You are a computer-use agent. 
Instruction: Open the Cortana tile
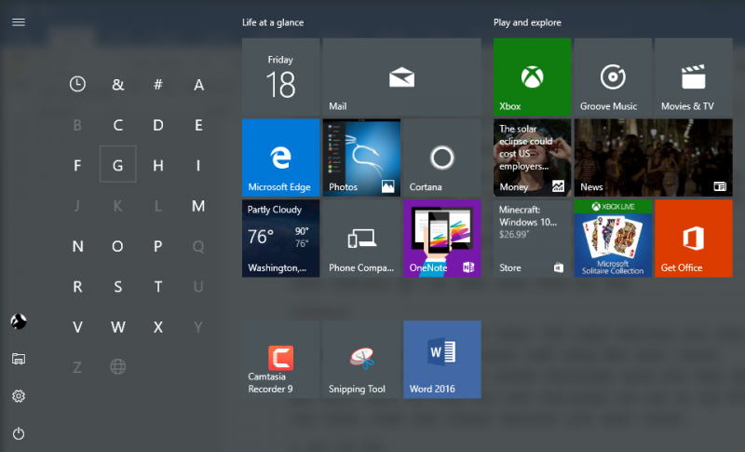coord(441,158)
